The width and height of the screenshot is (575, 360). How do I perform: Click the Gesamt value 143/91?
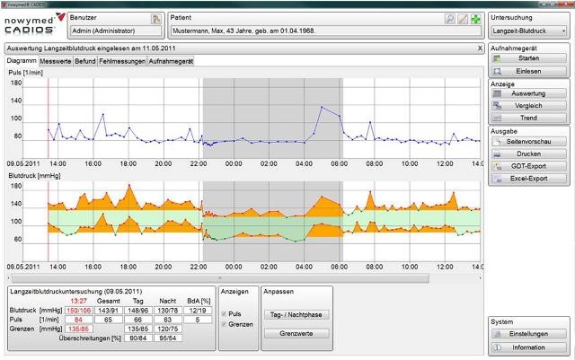(x=108, y=311)
